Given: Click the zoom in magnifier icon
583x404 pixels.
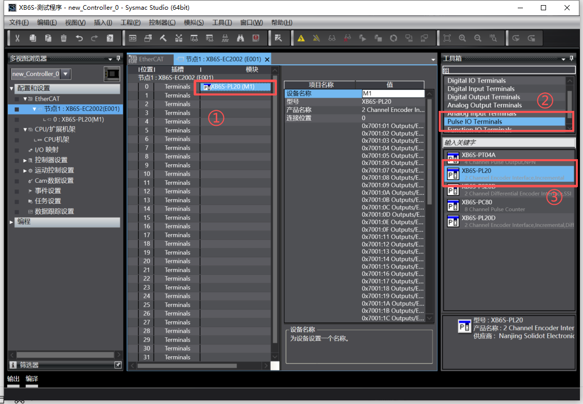Looking at the screenshot, I should tap(462, 38).
